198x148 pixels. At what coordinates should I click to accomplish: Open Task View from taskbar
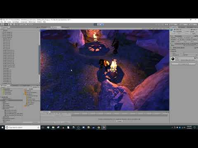click(x=43, y=127)
